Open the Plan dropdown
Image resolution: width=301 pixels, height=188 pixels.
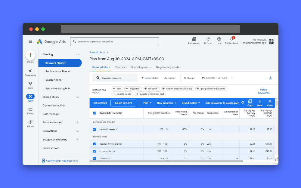tap(147, 103)
